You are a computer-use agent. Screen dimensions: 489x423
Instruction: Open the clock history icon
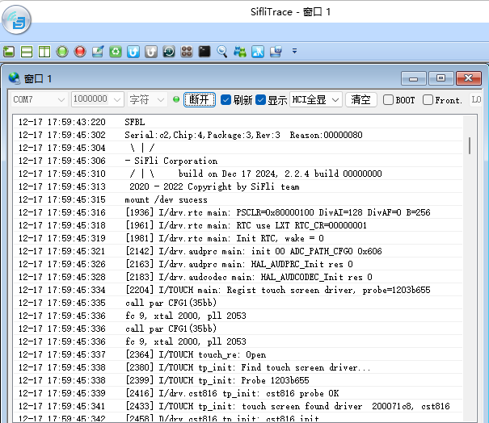(x=169, y=52)
